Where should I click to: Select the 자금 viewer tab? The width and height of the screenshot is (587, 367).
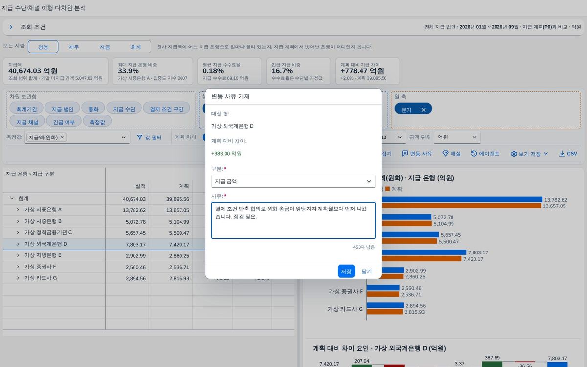(x=105, y=47)
